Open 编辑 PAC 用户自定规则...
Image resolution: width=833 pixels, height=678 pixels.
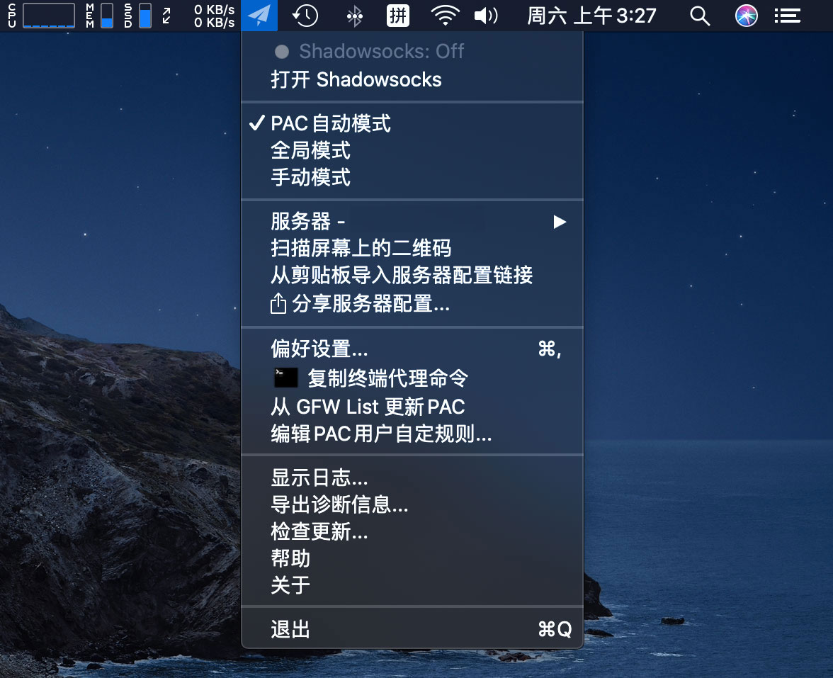pyautogui.click(x=412, y=434)
